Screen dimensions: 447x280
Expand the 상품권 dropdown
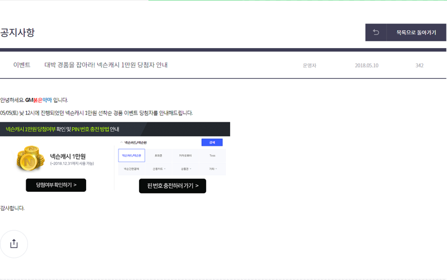(x=186, y=169)
